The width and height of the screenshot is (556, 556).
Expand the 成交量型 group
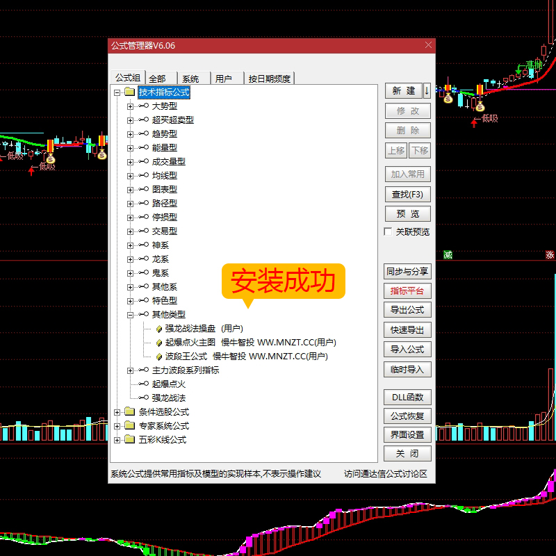click(130, 162)
